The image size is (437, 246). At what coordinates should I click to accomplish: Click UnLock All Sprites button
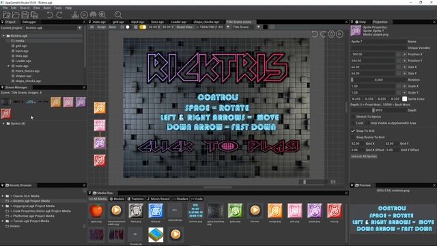(364, 156)
